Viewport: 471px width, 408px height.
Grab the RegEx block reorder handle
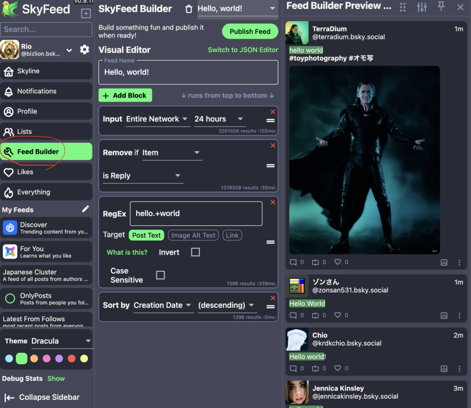pyautogui.click(x=270, y=242)
